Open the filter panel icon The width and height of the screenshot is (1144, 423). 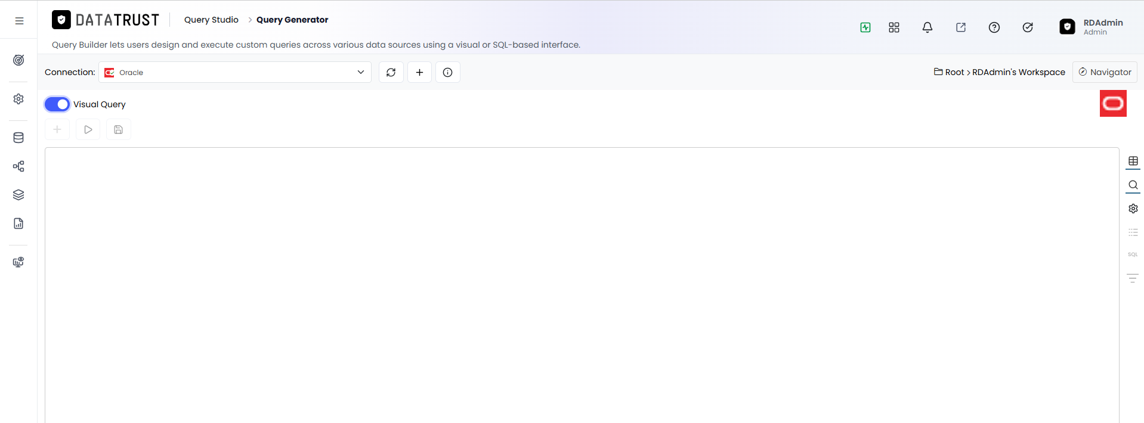[1133, 278]
